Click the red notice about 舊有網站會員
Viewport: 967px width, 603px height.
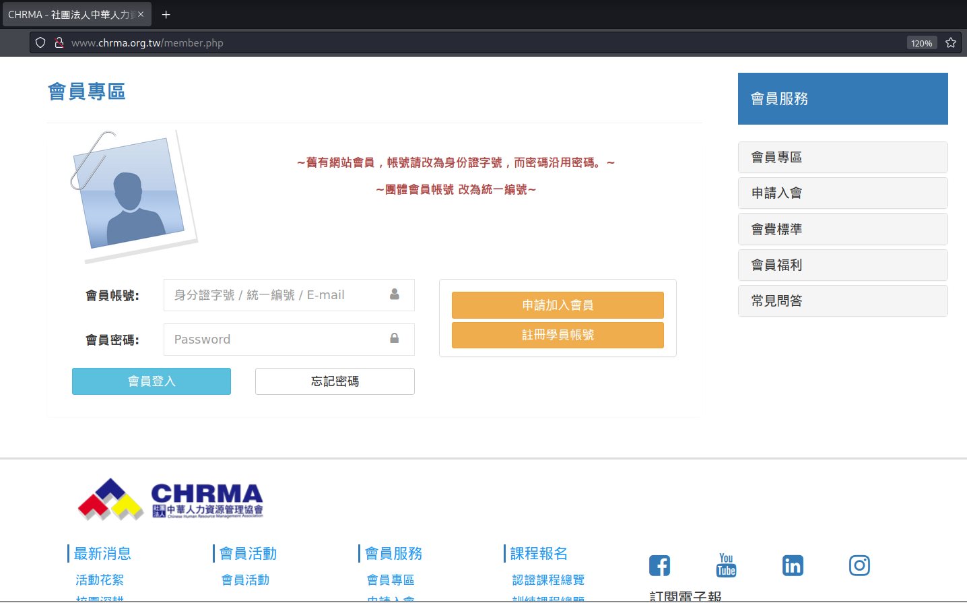[x=456, y=162]
